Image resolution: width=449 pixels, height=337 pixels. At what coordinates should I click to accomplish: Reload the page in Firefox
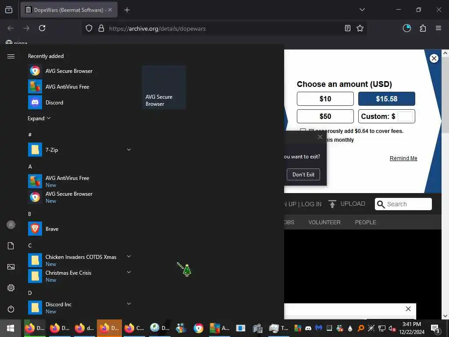[42, 28]
